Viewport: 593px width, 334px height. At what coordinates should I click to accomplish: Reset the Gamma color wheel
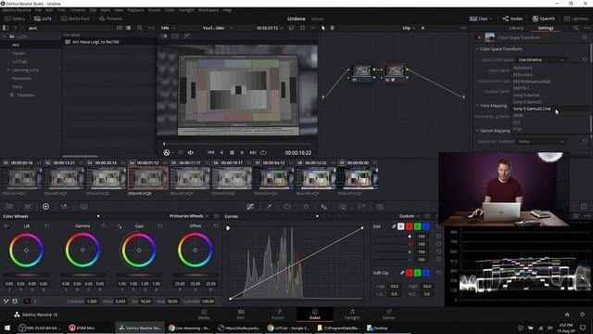coord(104,226)
